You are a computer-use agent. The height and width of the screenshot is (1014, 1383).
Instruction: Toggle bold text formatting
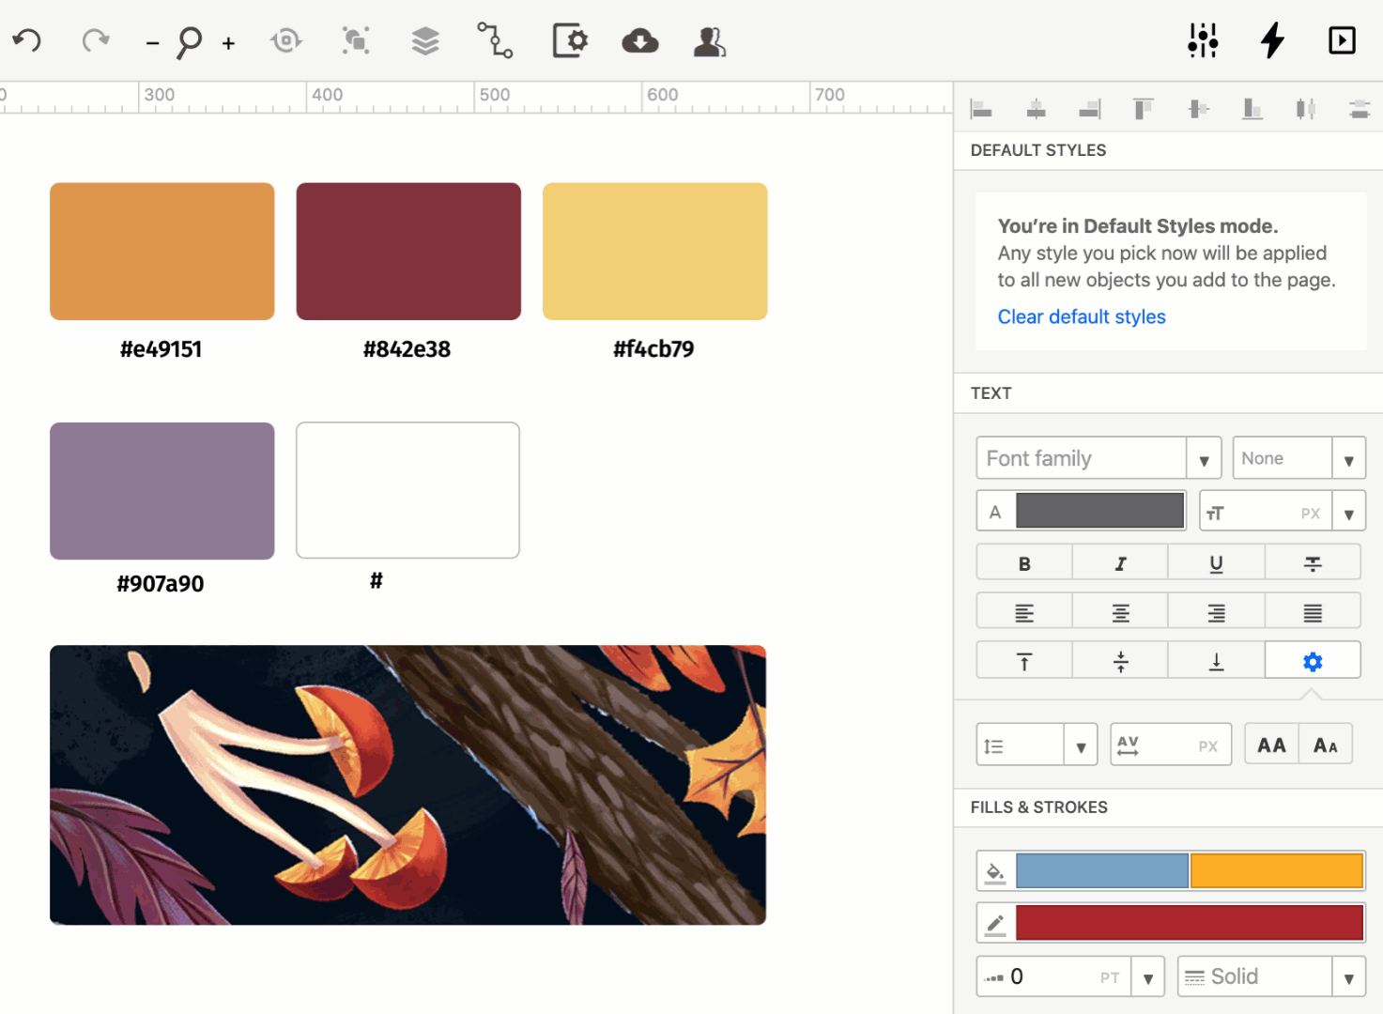(1024, 563)
